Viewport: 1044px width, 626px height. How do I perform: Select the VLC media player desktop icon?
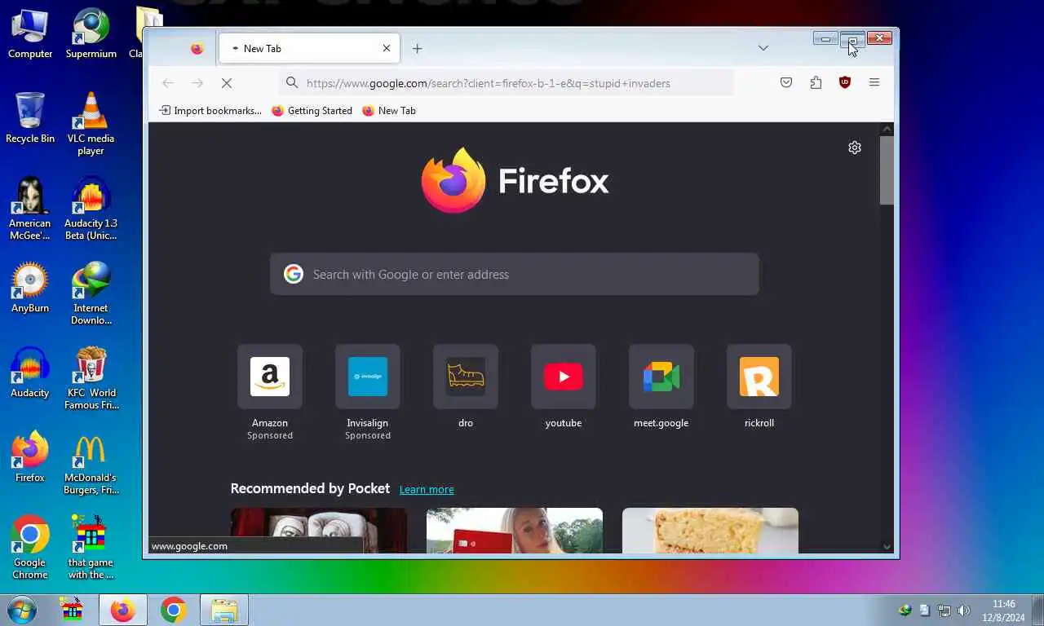click(91, 125)
